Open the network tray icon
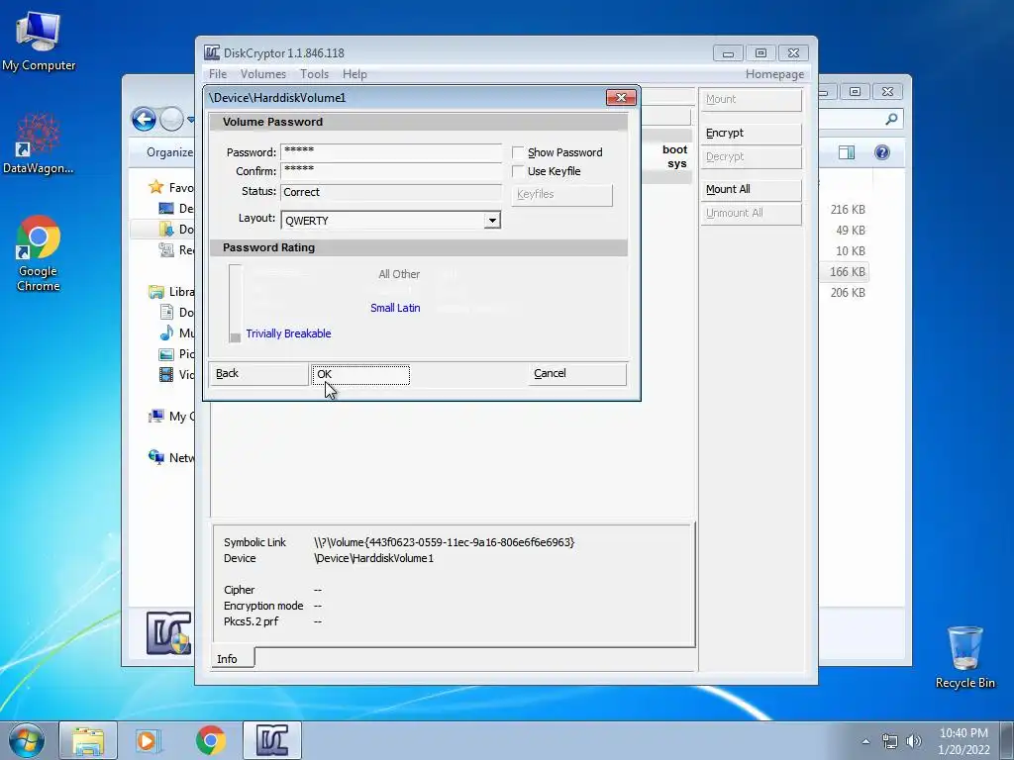The width and height of the screenshot is (1014, 760). pyautogui.click(x=890, y=741)
